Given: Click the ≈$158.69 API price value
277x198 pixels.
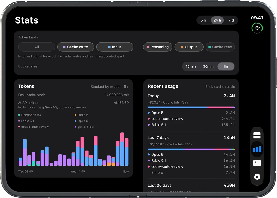Looking at the screenshot, I should [x=121, y=103].
